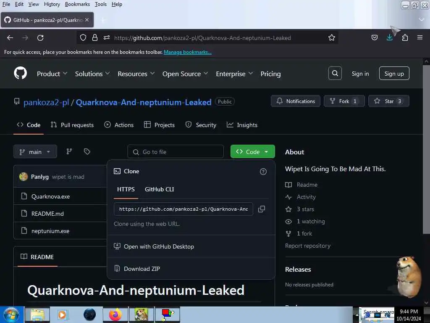Open Bookmarks menu in Firefox

77,4
